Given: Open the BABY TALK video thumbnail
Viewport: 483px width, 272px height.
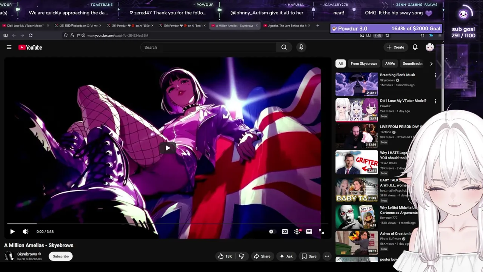Looking at the screenshot, I should [357, 190].
